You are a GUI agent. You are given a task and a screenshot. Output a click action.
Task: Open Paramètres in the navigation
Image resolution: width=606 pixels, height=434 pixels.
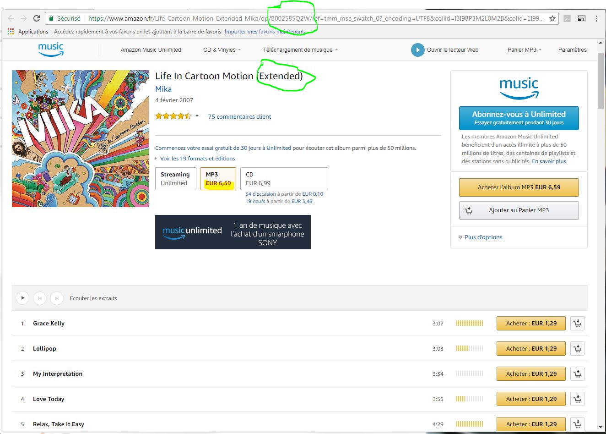click(572, 50)
